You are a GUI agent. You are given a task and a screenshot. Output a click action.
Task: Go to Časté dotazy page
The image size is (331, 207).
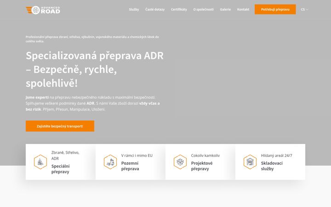(x=155, y=10)
